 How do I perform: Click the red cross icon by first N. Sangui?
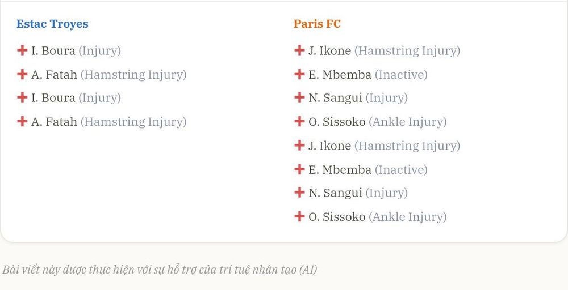(299, 97)
